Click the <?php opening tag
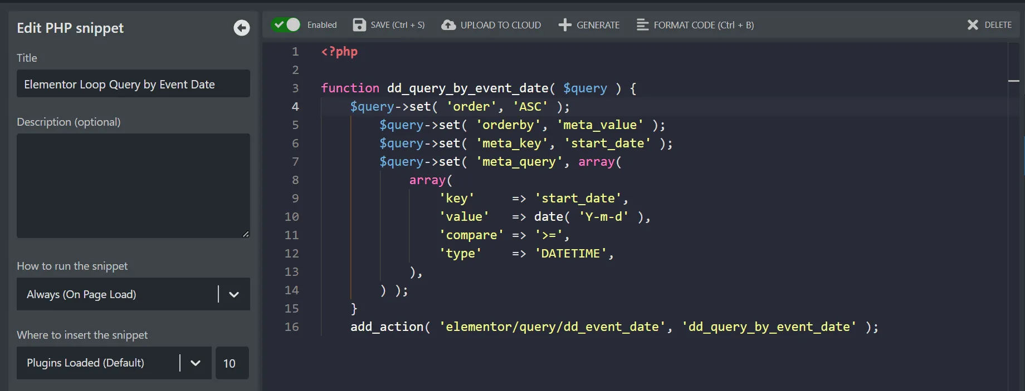This screenshot has height=391, width=1025. 339,52
